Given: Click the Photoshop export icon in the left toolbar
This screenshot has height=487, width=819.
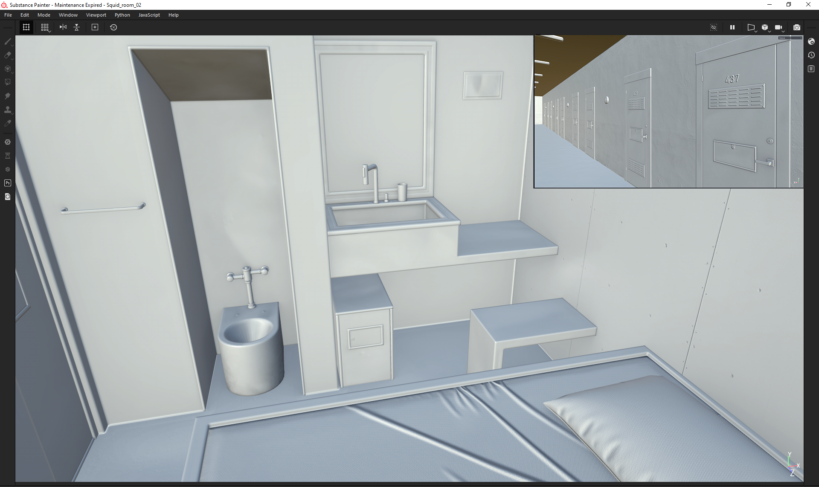Looking at the screenshot, I should point(8,183).
